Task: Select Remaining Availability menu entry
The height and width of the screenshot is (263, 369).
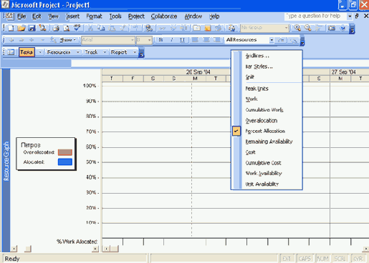Action: click(x=269, y=142)
